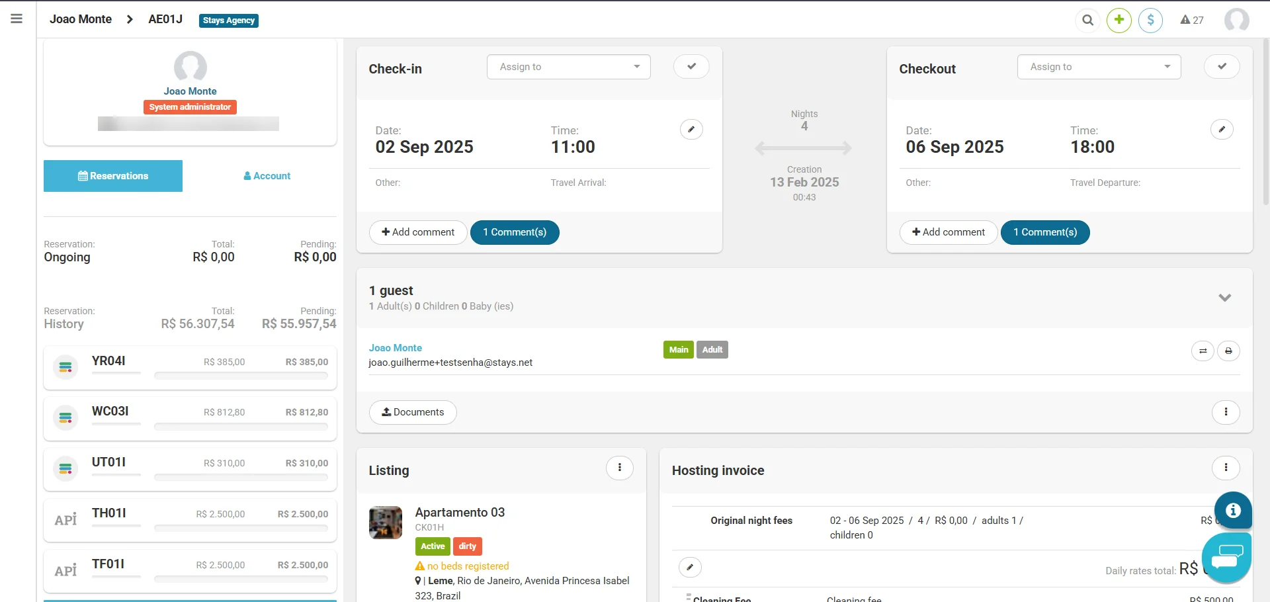Edit original night fees with pencil icon
This screenshot has width=1270, height=602.
click(690, 567)
